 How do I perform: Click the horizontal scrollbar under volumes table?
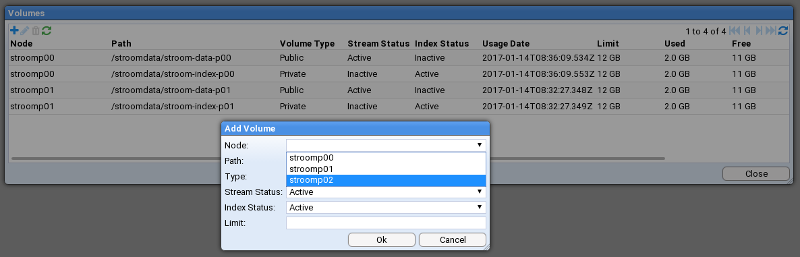tap(338, 159)
